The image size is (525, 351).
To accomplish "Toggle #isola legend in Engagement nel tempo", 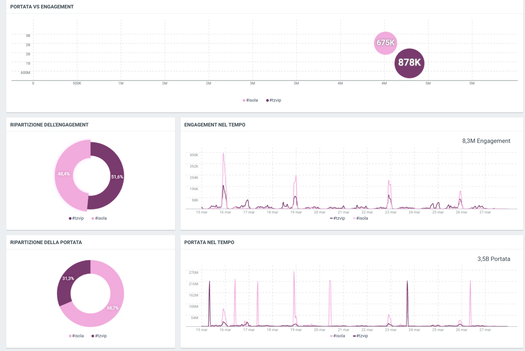I will [x=360, y=218].
